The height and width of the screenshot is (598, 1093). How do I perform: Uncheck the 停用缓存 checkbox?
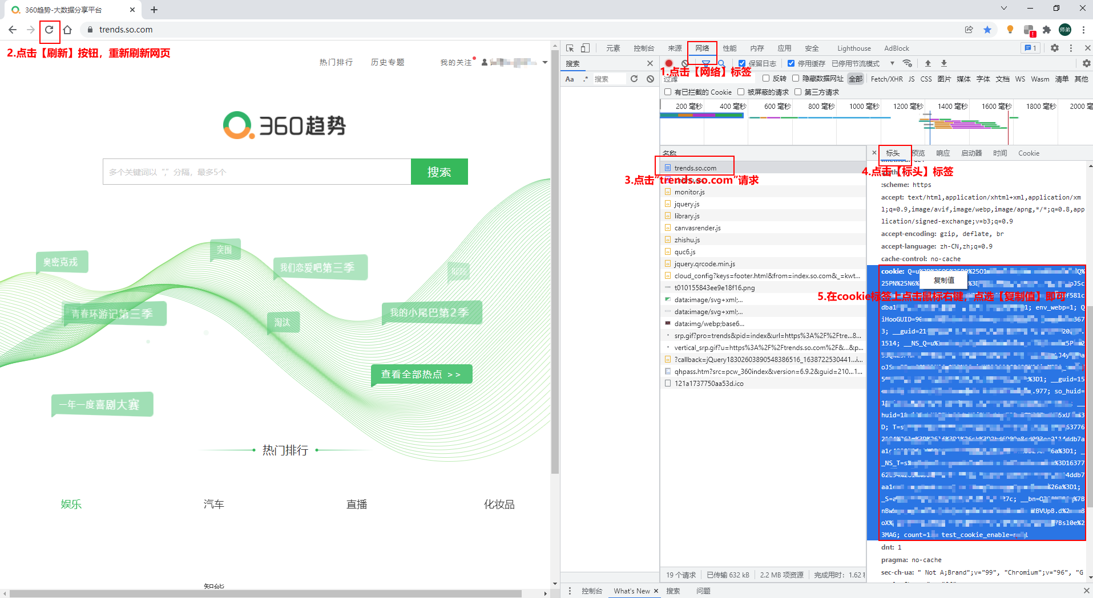point(791,63)
